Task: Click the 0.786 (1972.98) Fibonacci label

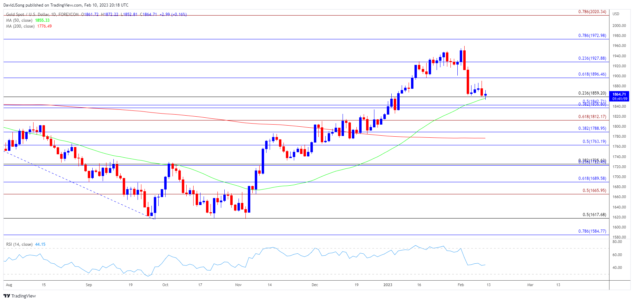Action: click(x=592, y=36)
